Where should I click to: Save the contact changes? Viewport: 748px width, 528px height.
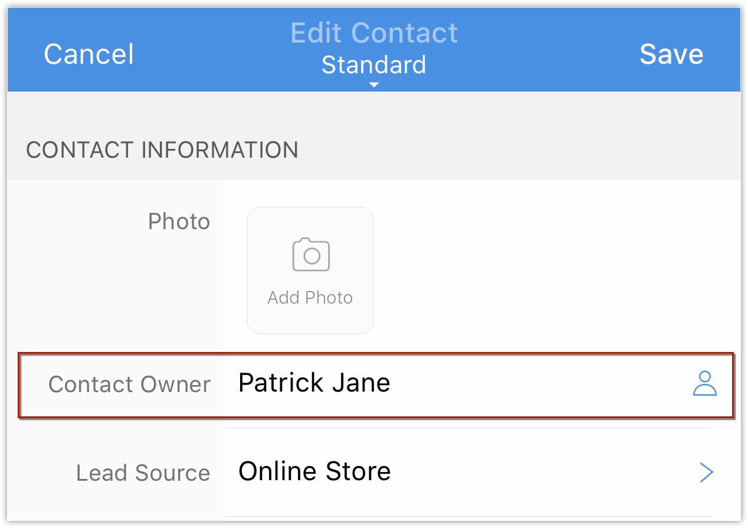[671, 54]
